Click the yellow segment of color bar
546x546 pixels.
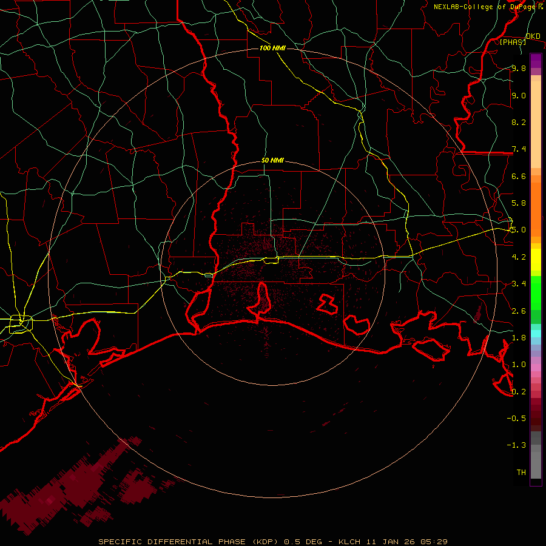[536, 260]
